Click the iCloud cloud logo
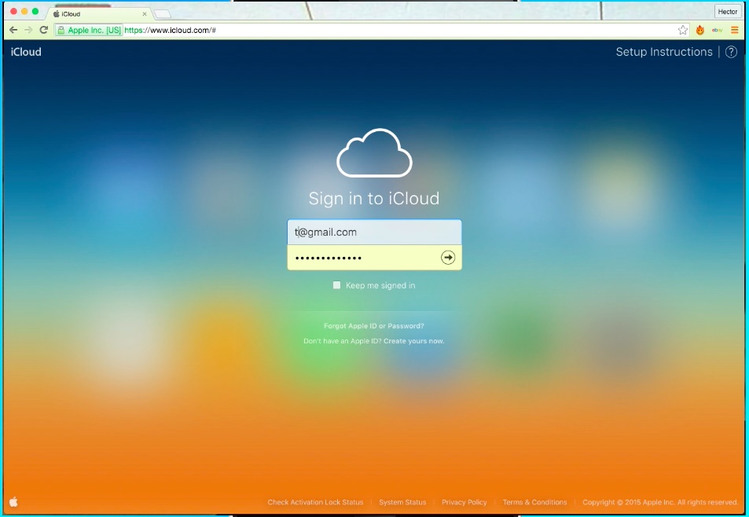The height and width of the screenshot is (517, 749). [x=374, y=153]
